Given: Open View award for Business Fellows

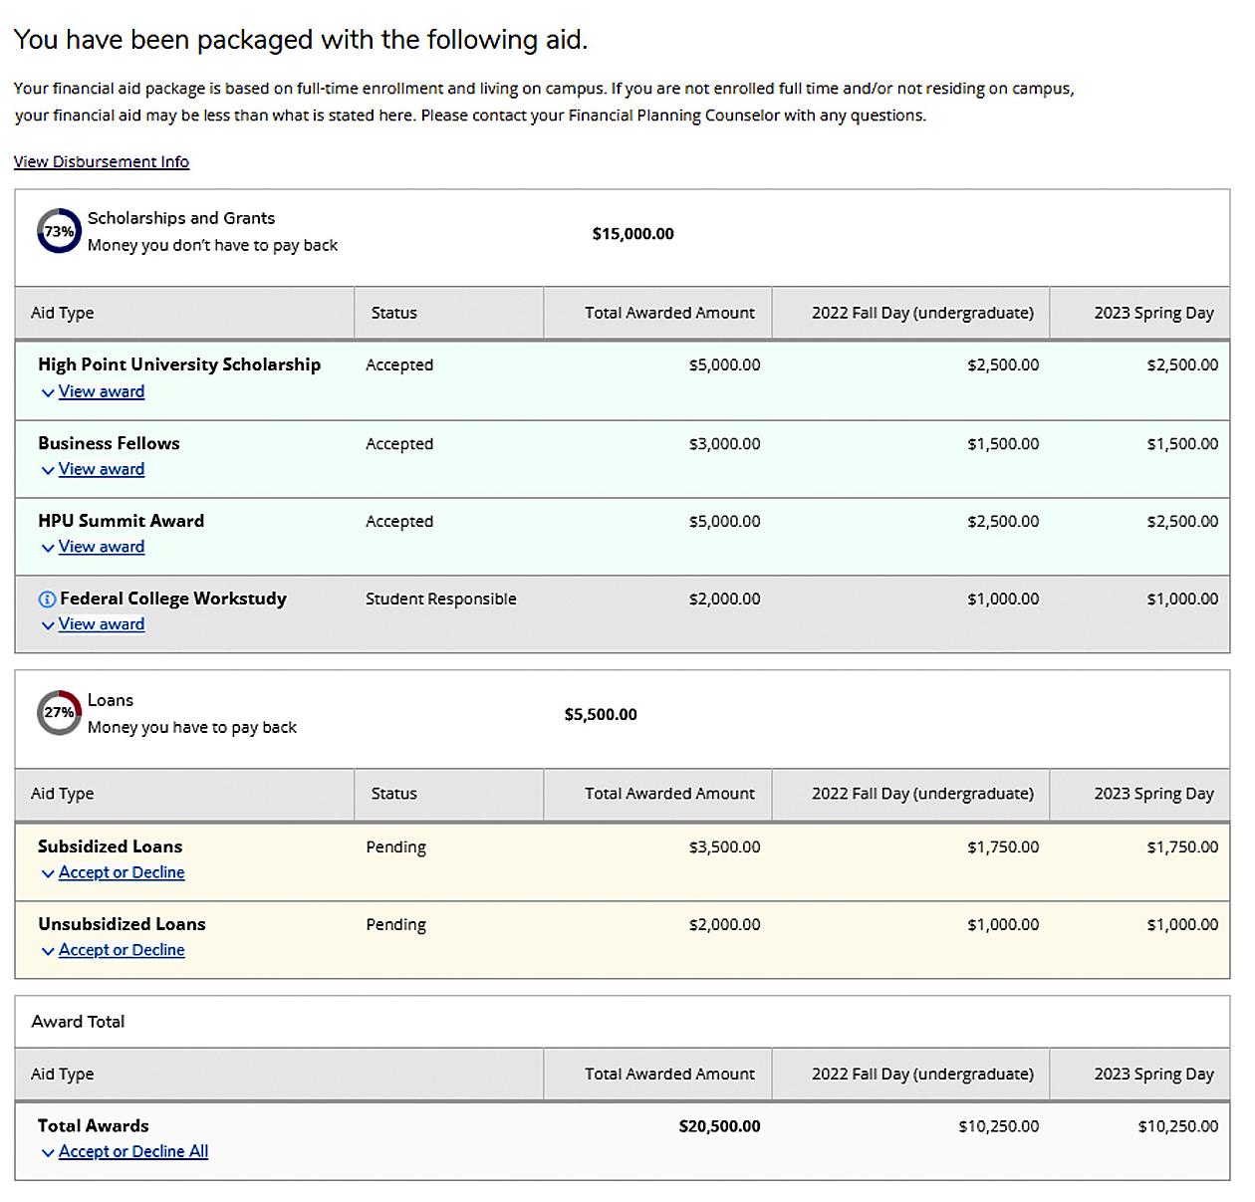Looking at the screenshot, I should click(102, 469).
